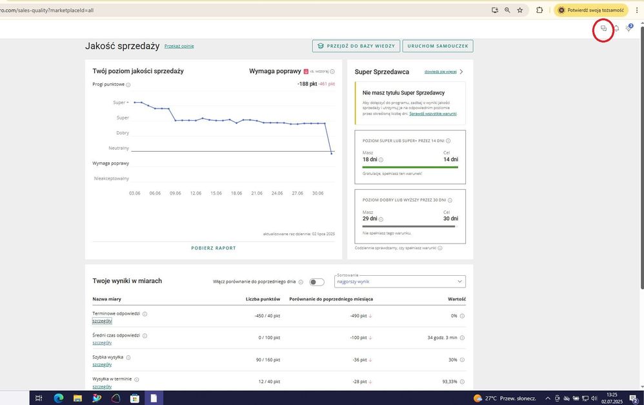Image resolution: width=644 pixels, height=405 pixels.
Task: Click info icon beside 18 dni
Action: 381,160
